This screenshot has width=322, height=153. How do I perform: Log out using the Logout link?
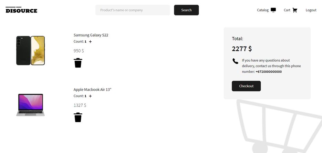(x=311, y=10)
